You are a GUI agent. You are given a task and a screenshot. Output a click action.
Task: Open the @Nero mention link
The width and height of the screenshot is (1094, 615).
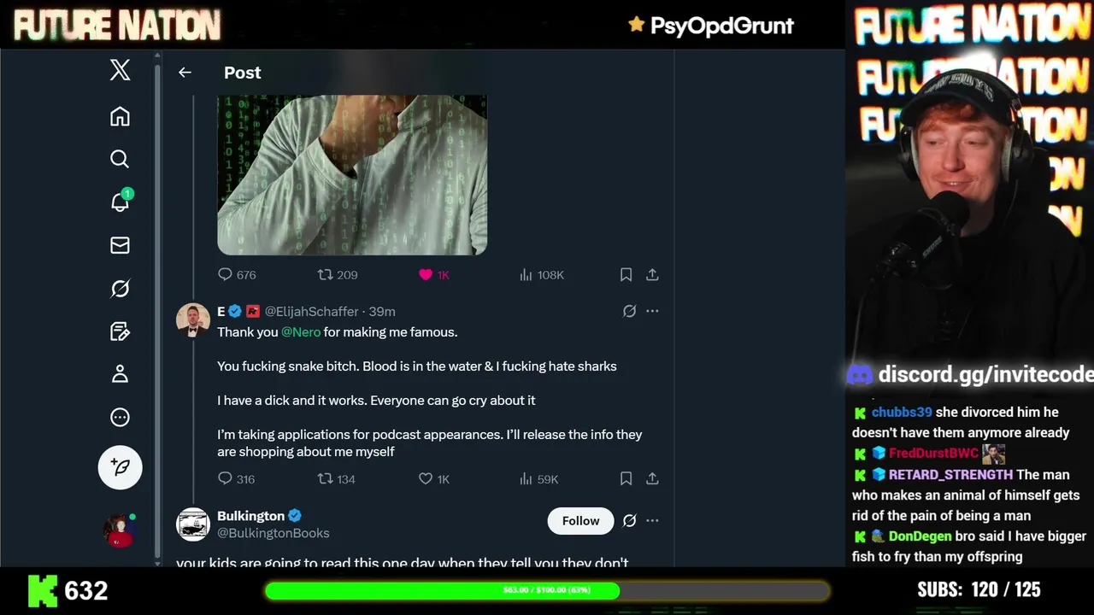click(x=301, y=331)
